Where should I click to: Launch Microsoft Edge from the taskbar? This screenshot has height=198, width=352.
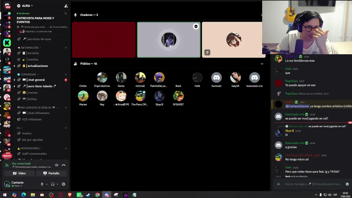[23, 195]
